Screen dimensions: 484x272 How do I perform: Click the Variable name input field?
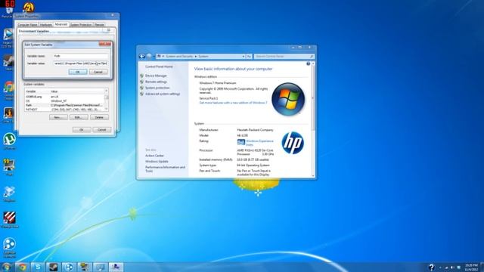tap(81, 56)
